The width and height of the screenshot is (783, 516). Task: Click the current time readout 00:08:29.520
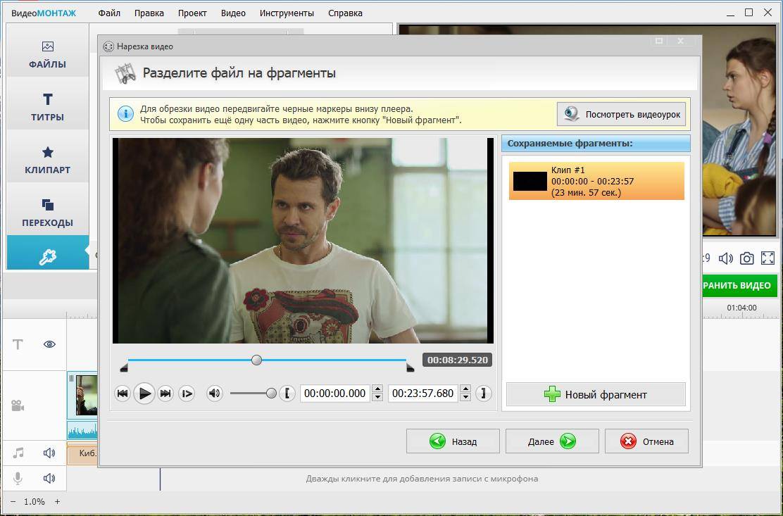coord(458,360)
